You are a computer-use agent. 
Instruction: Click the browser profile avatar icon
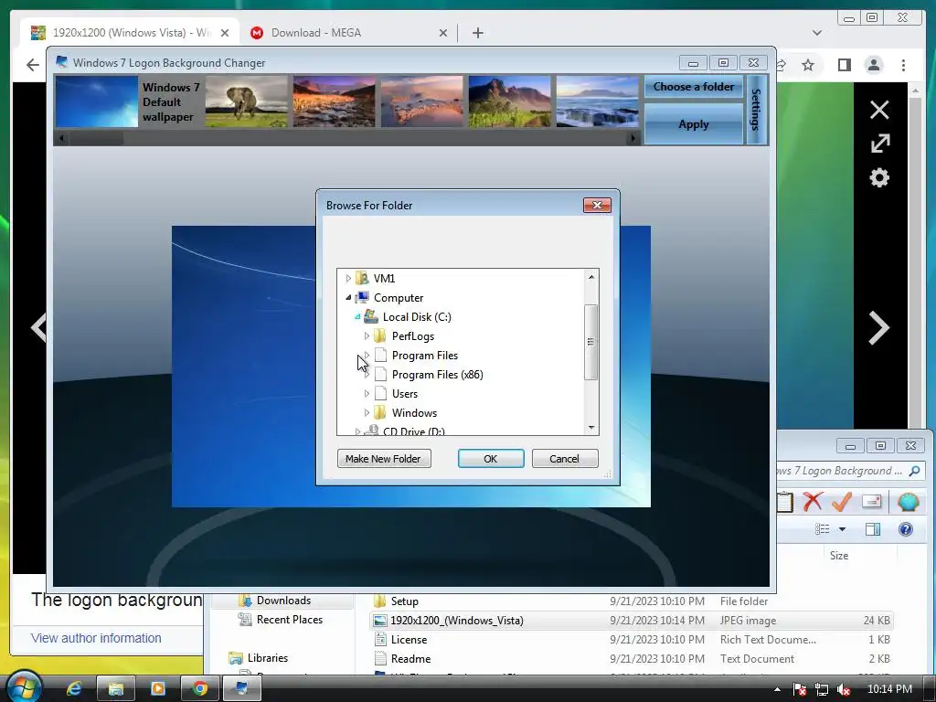874,65
